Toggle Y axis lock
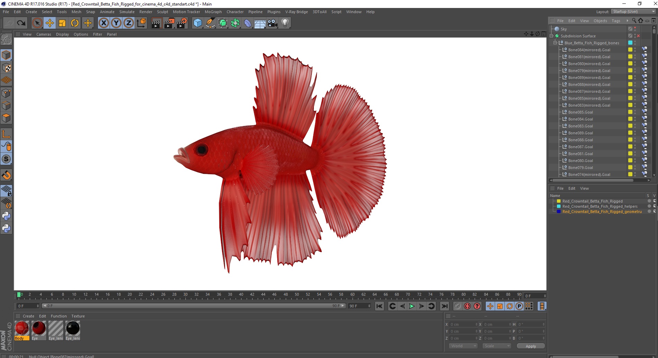This screenshot has width=658, height=358. (x=116, y=23)
